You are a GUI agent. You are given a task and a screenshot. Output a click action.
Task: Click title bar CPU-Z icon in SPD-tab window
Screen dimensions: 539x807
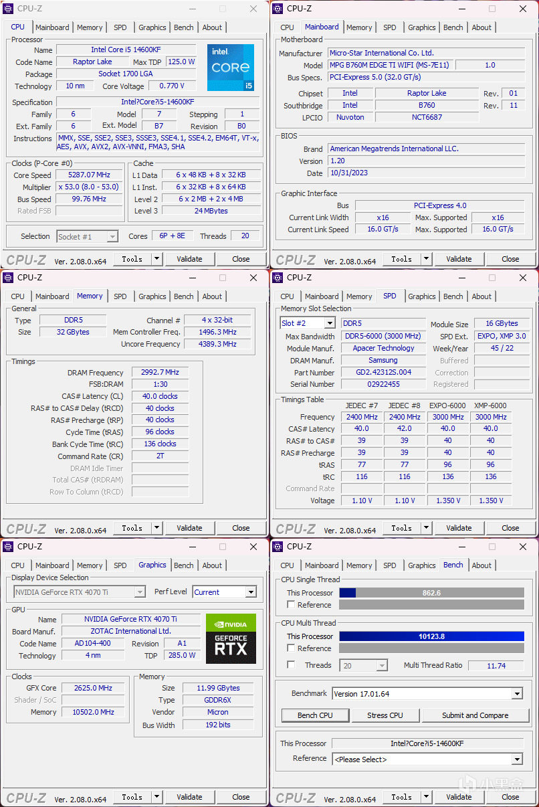pyautogui.click(x=278, y=278)
